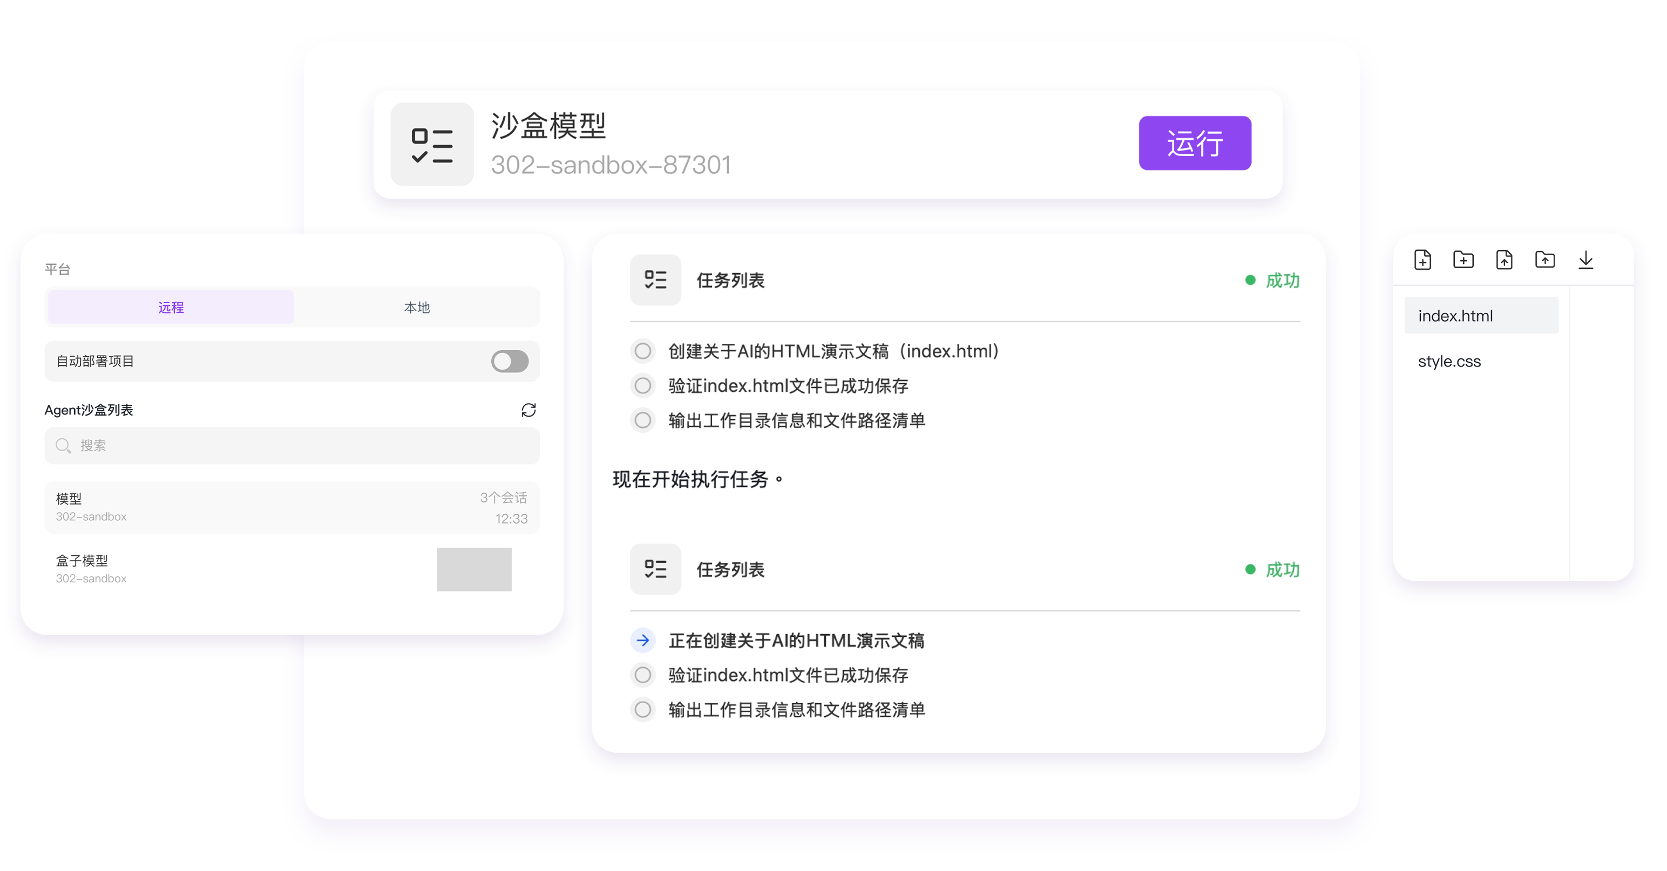
Task: Click the new file icon
Action: pyautogui.click(x=1422, y=260)
